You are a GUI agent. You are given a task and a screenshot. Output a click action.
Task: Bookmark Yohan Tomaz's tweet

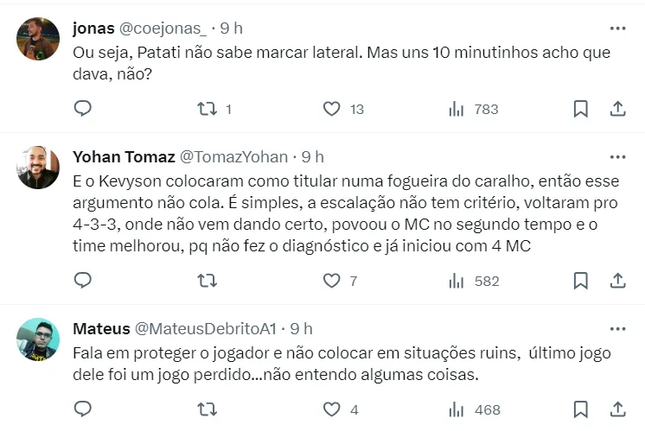(581, 281)
